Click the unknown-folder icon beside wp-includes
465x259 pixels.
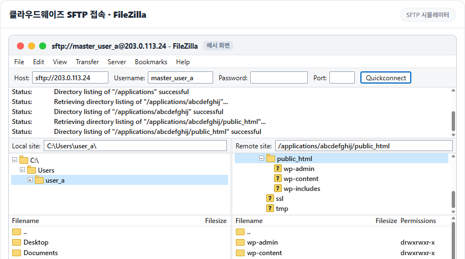coord(277,188)
